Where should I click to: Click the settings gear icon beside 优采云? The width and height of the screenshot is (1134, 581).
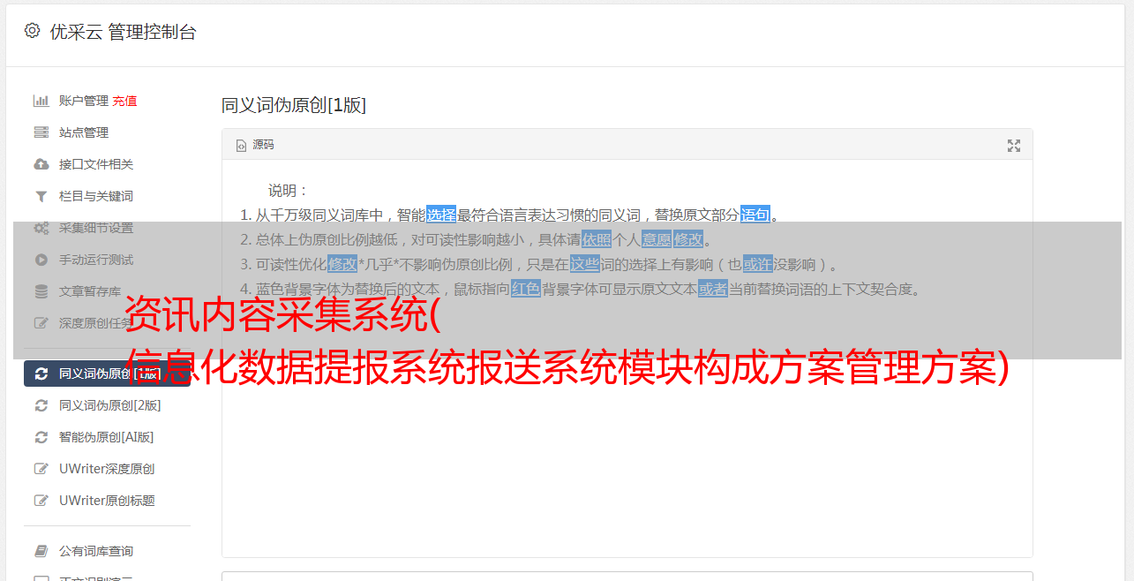(x=33, y=31)
